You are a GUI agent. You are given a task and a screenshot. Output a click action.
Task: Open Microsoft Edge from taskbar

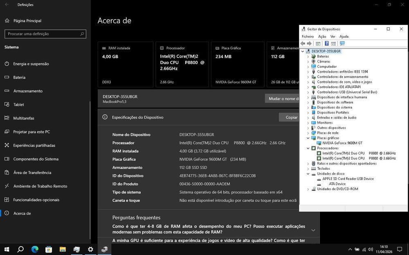pos(35,249)
